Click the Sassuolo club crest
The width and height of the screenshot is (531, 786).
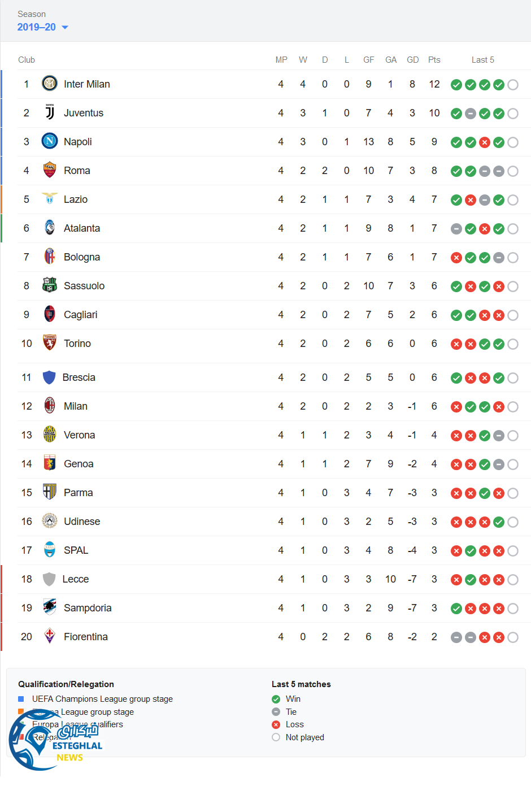click(x=50, y=285)
